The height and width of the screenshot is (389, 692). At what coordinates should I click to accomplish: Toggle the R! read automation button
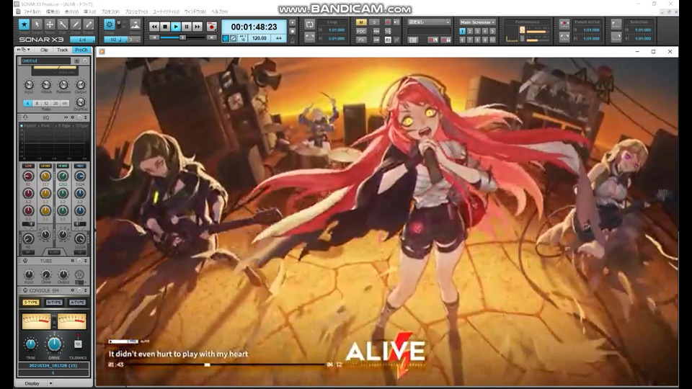(388, 40)
